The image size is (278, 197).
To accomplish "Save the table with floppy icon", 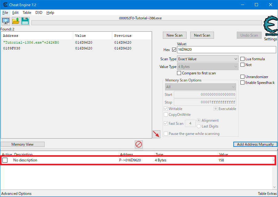I will (25, 21).
